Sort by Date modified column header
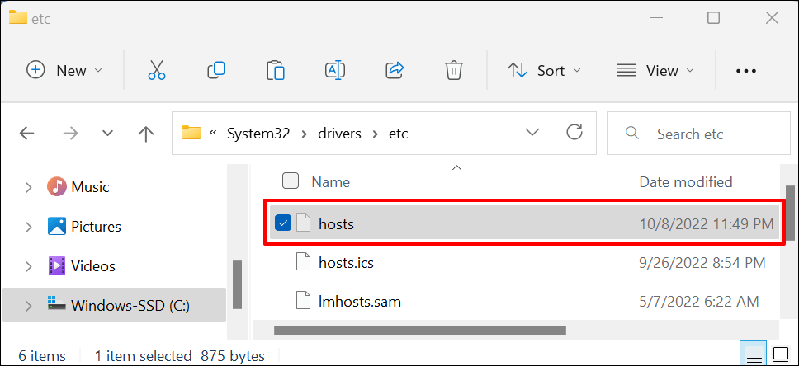Screen dimensions: 799x366 (x=685, y=182)
